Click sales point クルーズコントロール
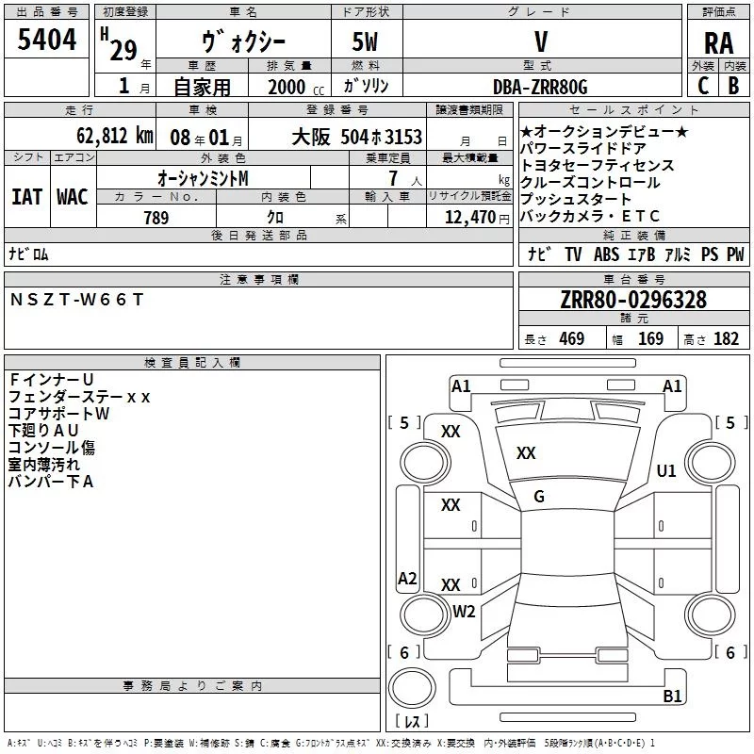The image size is (754, 754). coord(590,182)
